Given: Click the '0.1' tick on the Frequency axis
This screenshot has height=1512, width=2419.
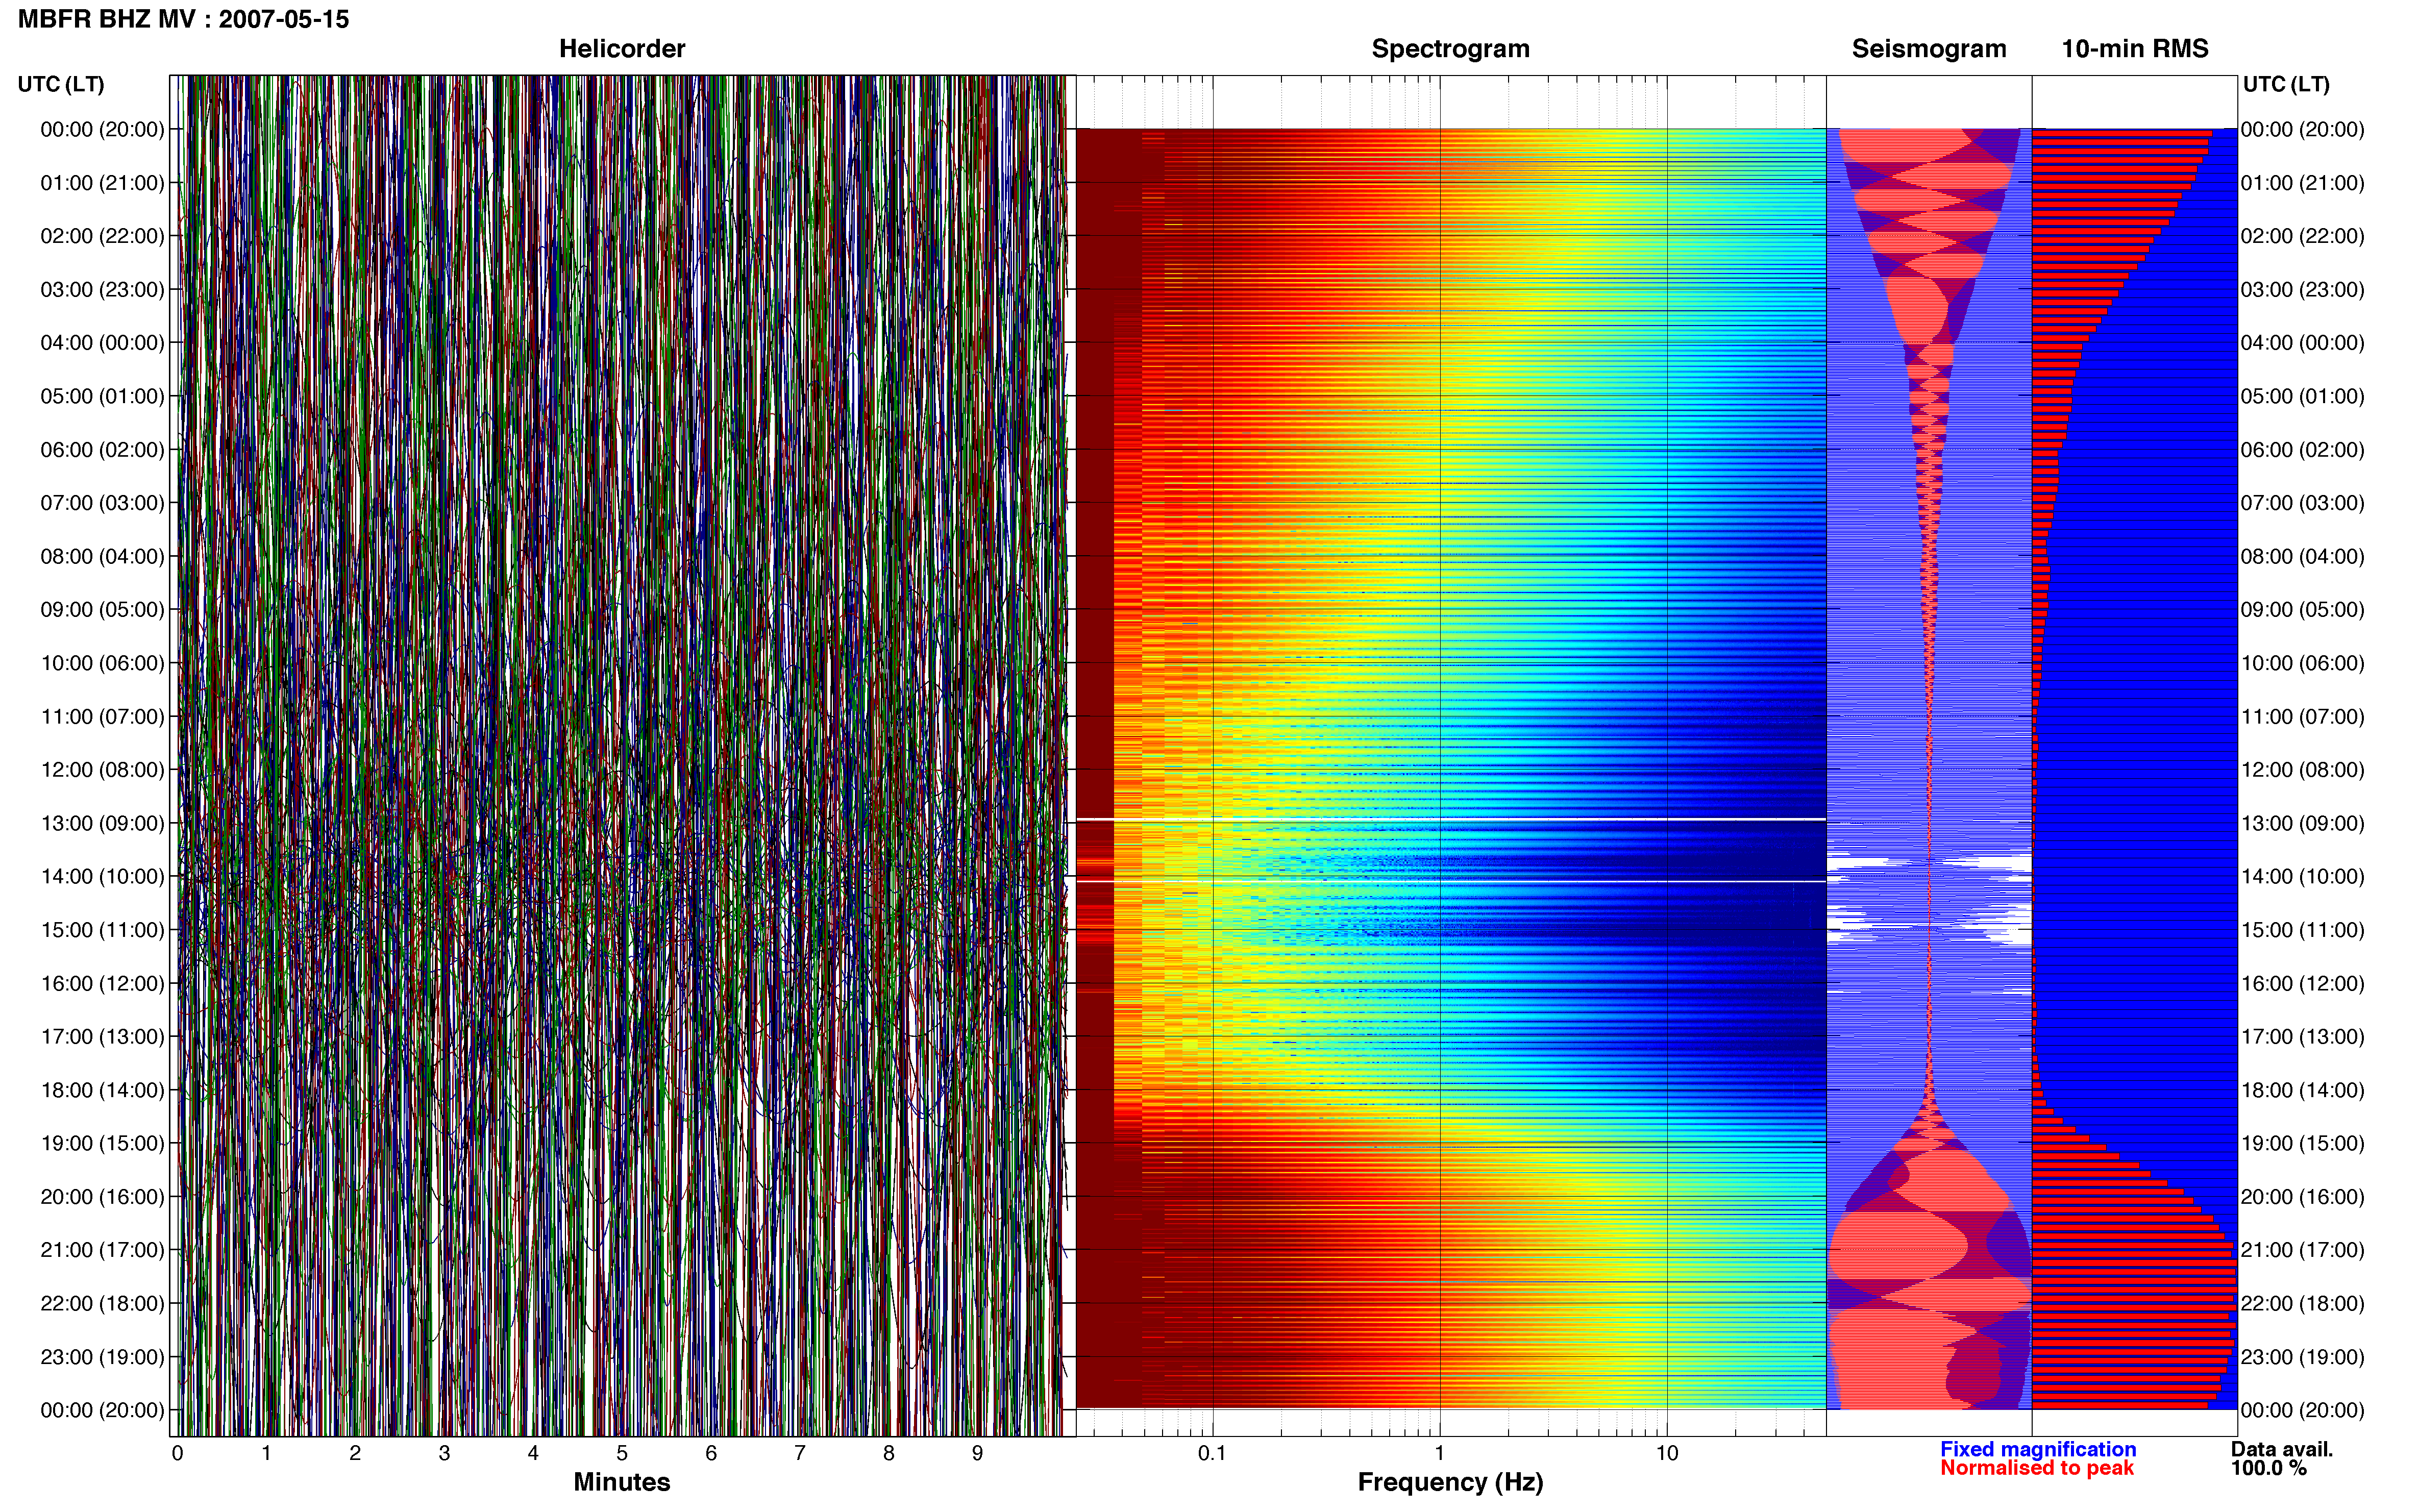Looking at the screenshot, I should pyautogui.click(x=1212, y=1454).
